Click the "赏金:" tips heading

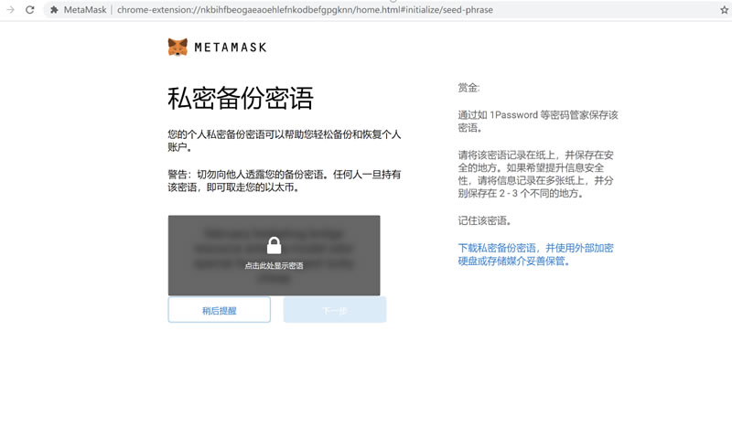coord(468,88)
